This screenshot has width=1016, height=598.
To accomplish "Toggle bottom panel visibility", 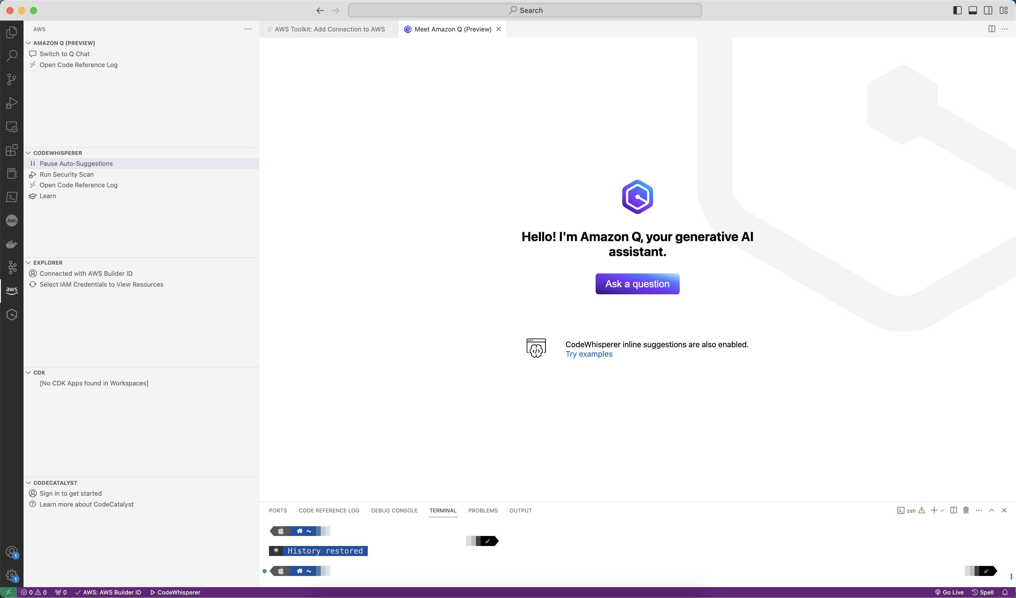I will tap(972, 11).
